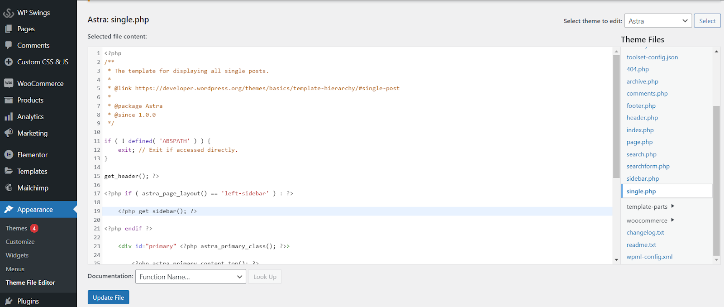Click the Select theme button
The image size is (724, 307).
click(x=707, y=21)
